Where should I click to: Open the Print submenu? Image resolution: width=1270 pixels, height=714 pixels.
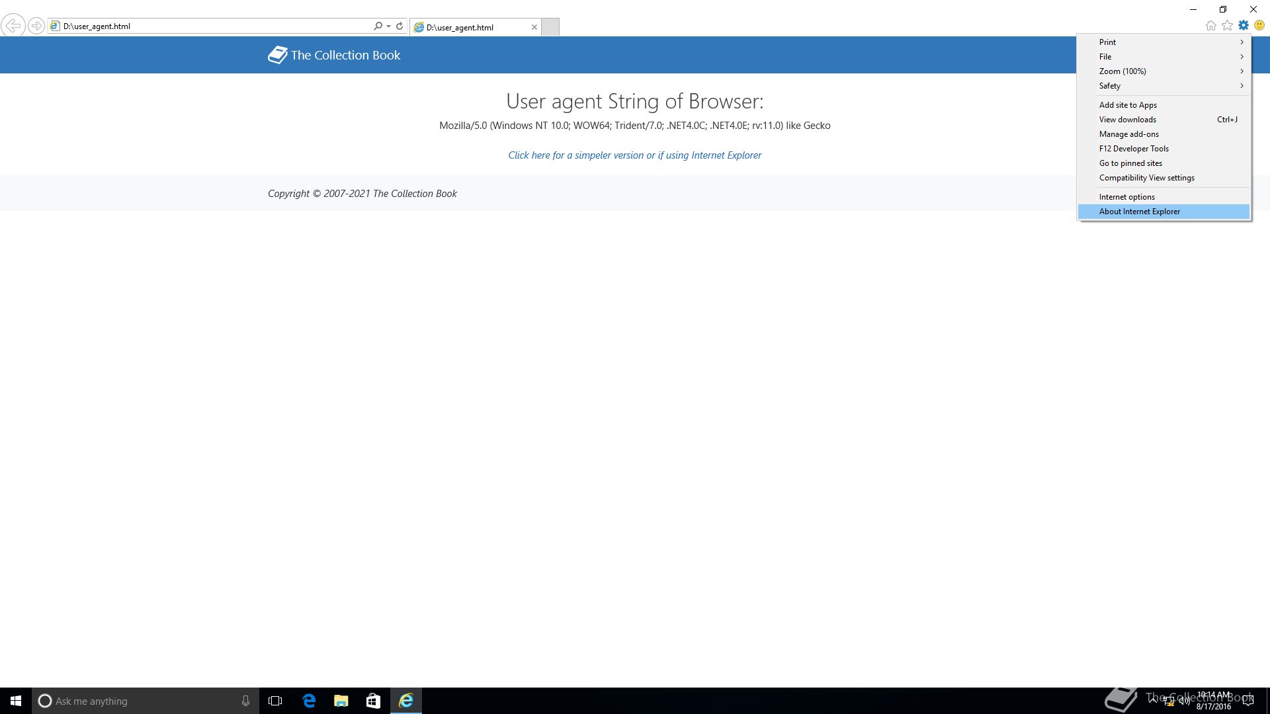[1164, 42]
